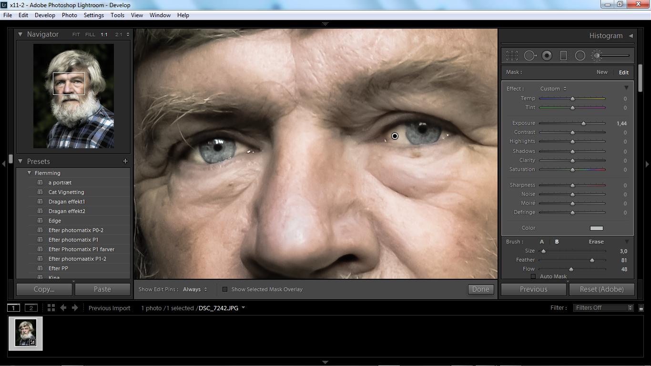Click the Done button
This screenshot has width=651, height=366.
tap(480, 289)
